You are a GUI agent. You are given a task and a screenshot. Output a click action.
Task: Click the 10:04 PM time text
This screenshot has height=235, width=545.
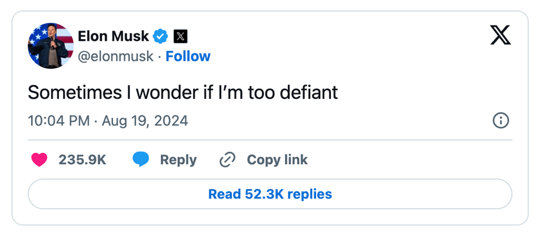coord(59,121)
